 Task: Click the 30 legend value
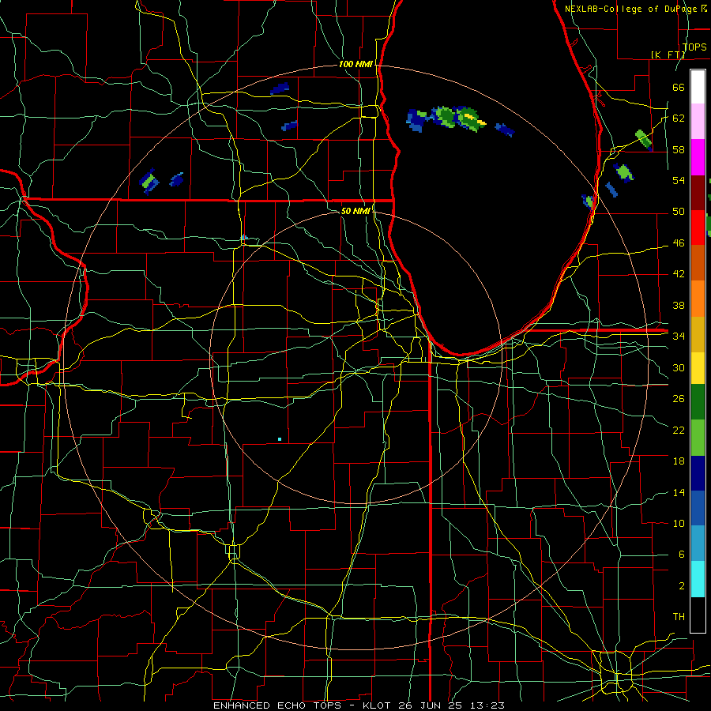point(679,367)
